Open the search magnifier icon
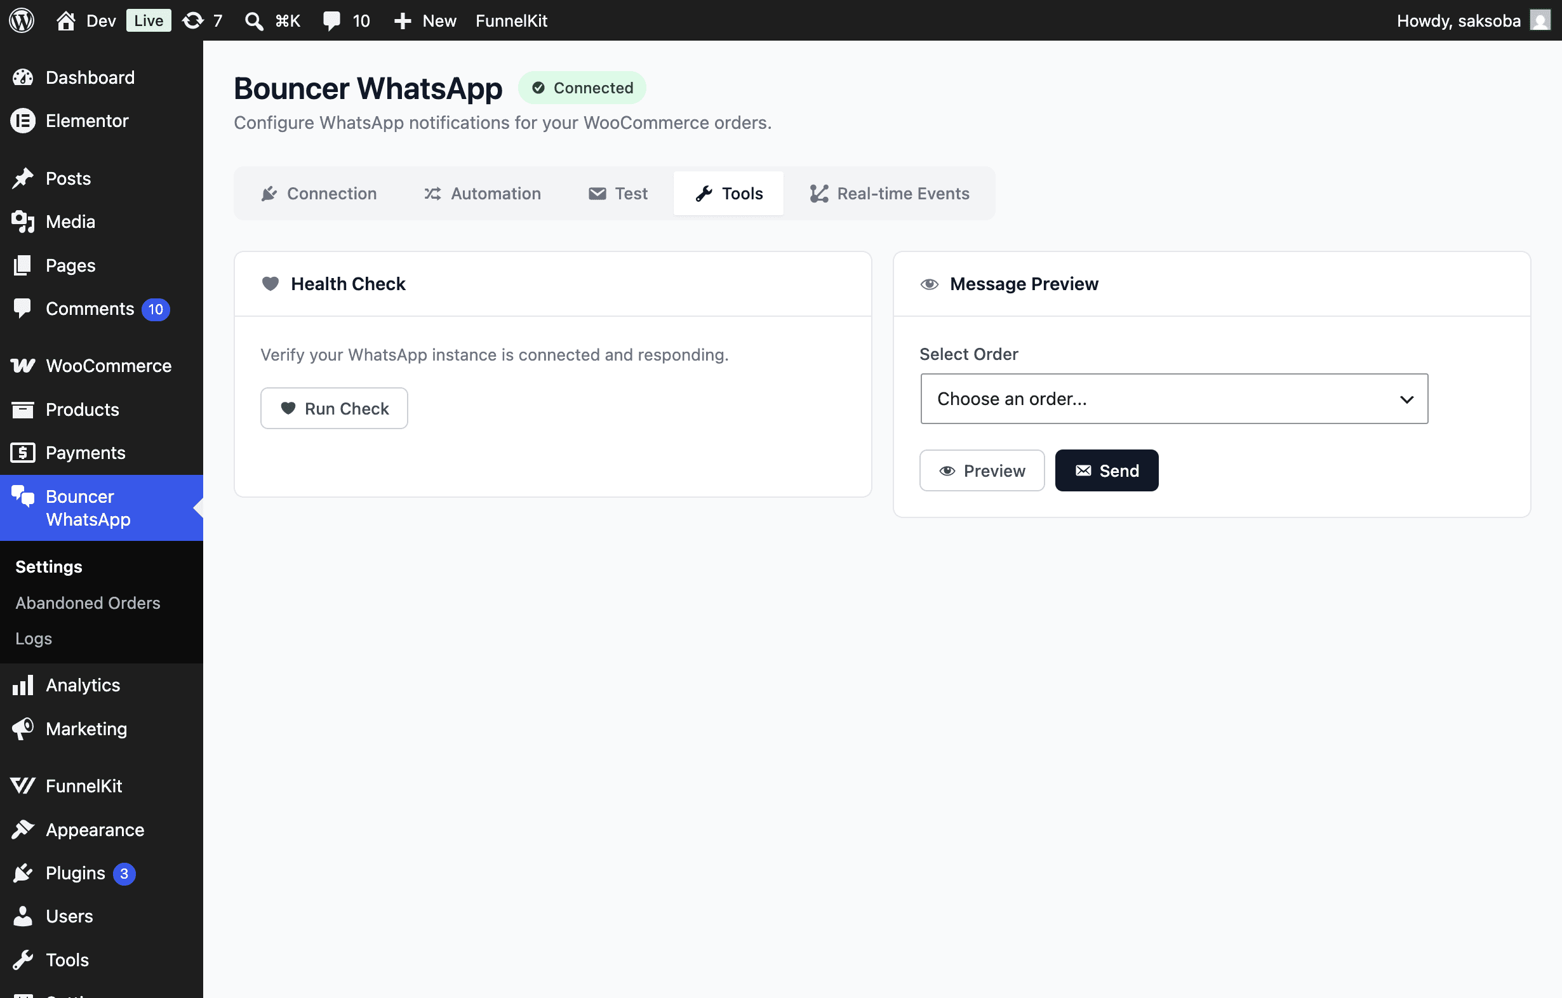The width and height of the screenshot is (1562, 998). pyautogui.click(x=253, y=21)
